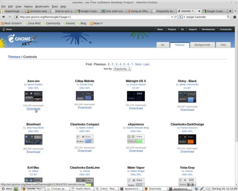Open the Clearlooks Compact preview thumbnail
This screenshot has height=191, width=238.
coord(85,139)
